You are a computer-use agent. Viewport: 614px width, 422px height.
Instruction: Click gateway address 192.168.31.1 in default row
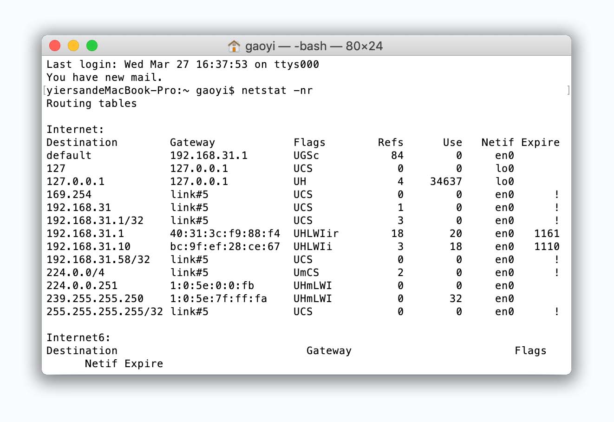[x=209, y=155]
